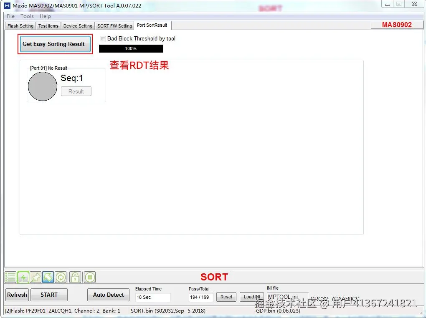Click the Pass/Total field showing 194 / 199
426x318 pixels.
pos(201,297)
